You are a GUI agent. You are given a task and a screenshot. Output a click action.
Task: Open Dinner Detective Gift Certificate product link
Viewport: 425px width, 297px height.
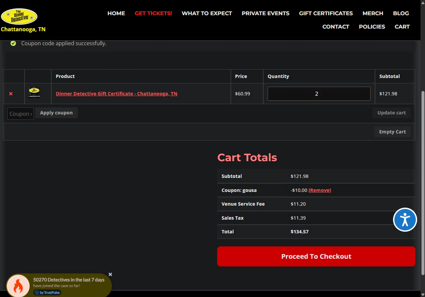116,94
